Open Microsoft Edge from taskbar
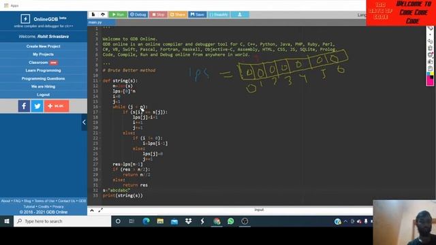 (146, 221)
